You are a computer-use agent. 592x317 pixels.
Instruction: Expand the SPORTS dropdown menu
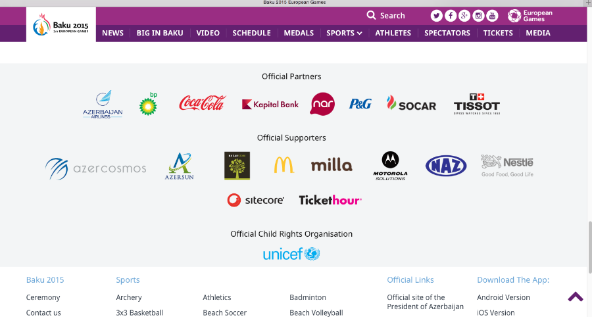click(x=344, y=33)
